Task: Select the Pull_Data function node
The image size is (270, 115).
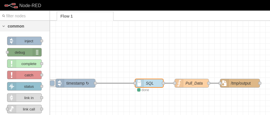Action: click(192, 83)
